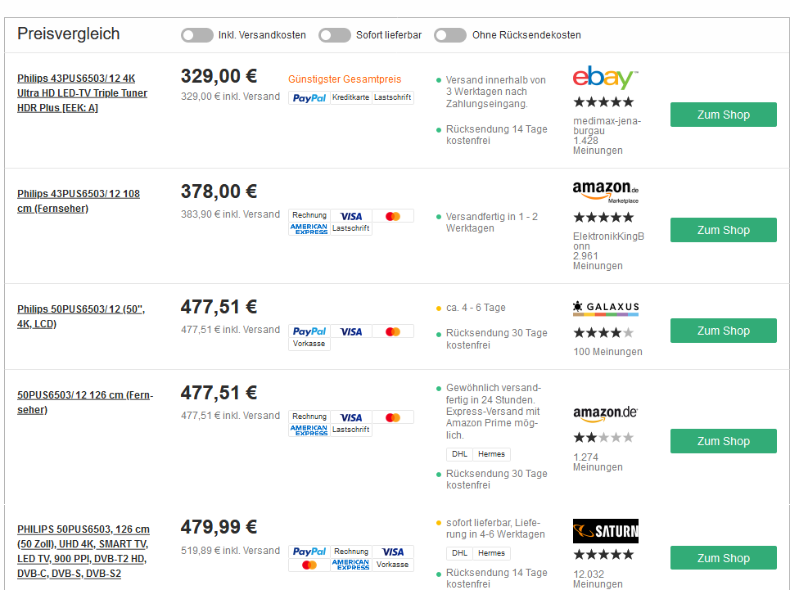Click the Galaxus star rating

pos(603,333)
